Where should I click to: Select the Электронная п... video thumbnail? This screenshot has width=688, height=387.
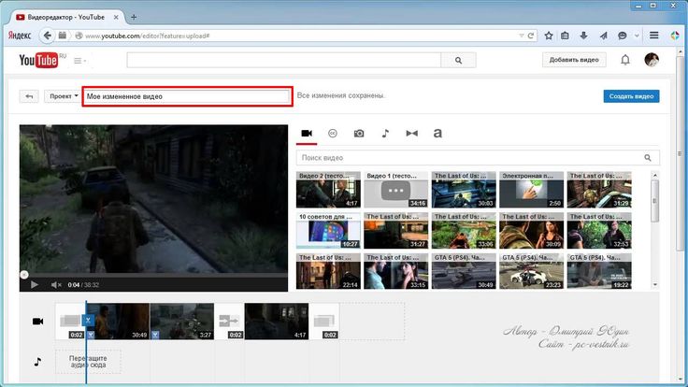[x=531, y=190]
